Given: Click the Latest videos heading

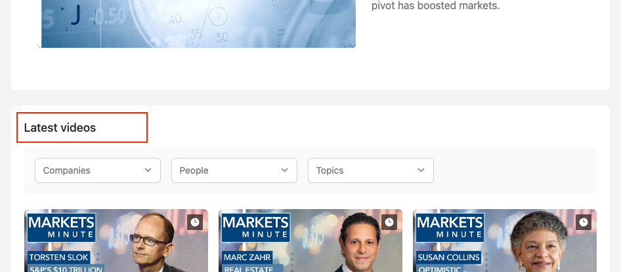Looking at the screenshot, I should click(60, 128).
